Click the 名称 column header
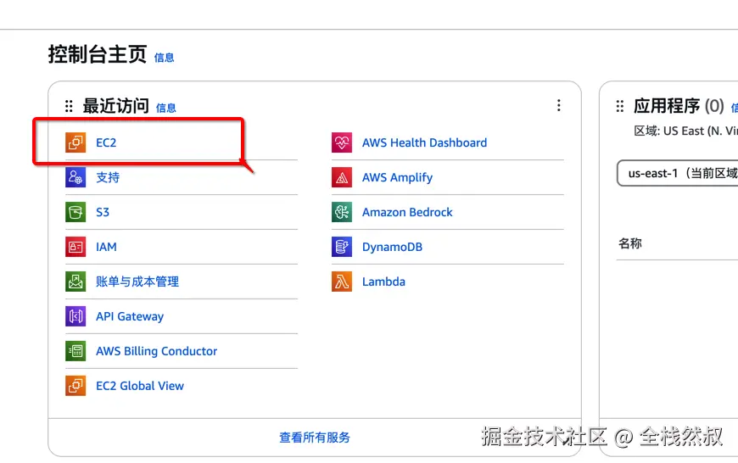 pos(630,243)
